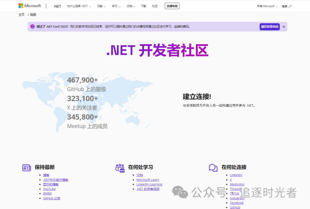Open the 所有 Microsoft menu

[x=267, y=6]
